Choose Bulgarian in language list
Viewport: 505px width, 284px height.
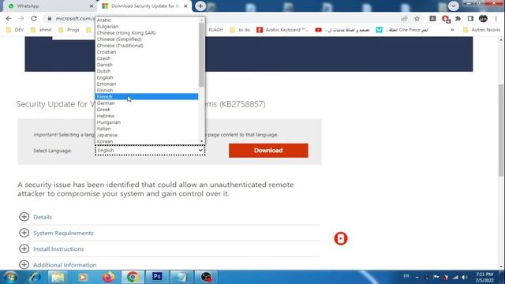click(x=147, y=26)
